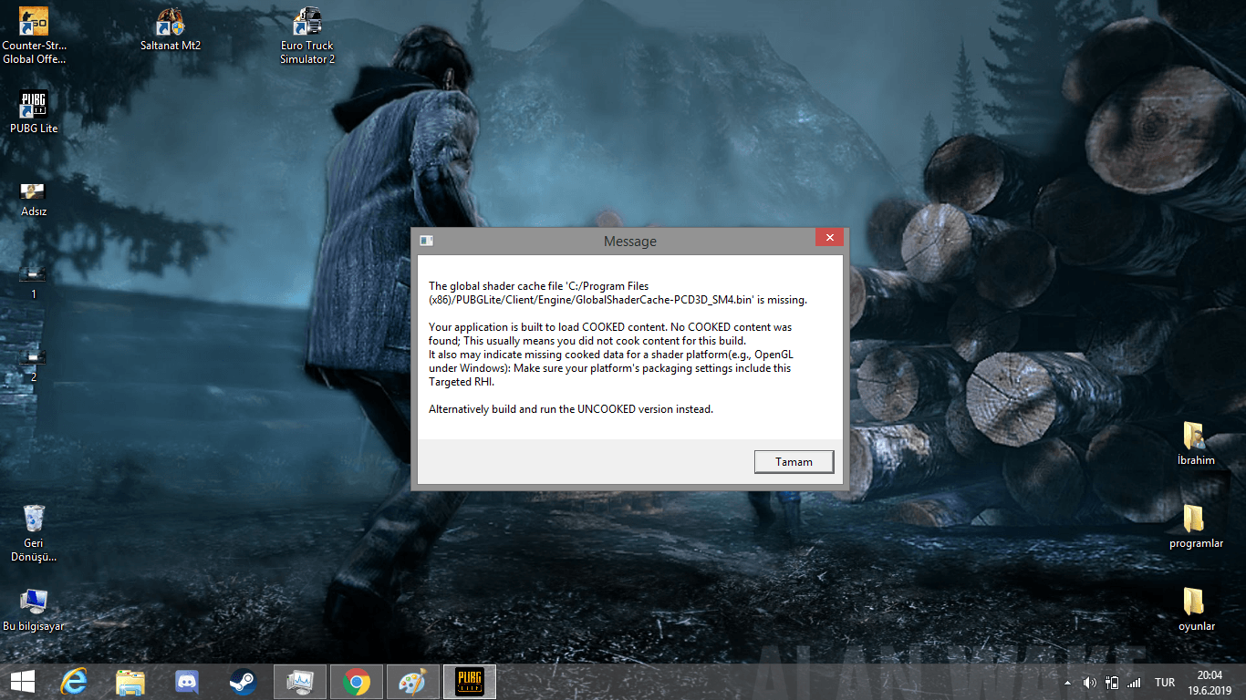Click the Message dialog title bar icon
Screen dimensions: 1246x700
[426, 241]
